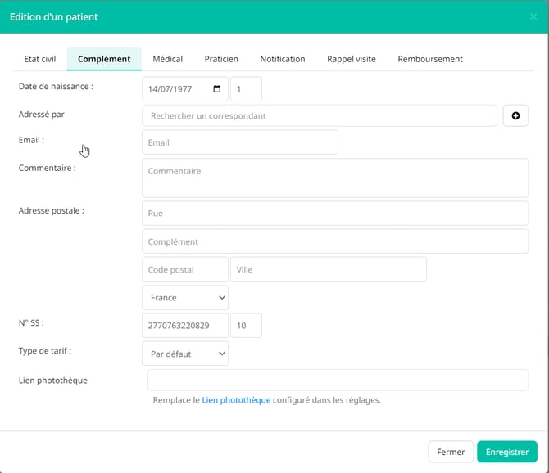Screen dimensions: 549x473
Task: Switch to the Remboursement tab
Action: click(430, 59)
